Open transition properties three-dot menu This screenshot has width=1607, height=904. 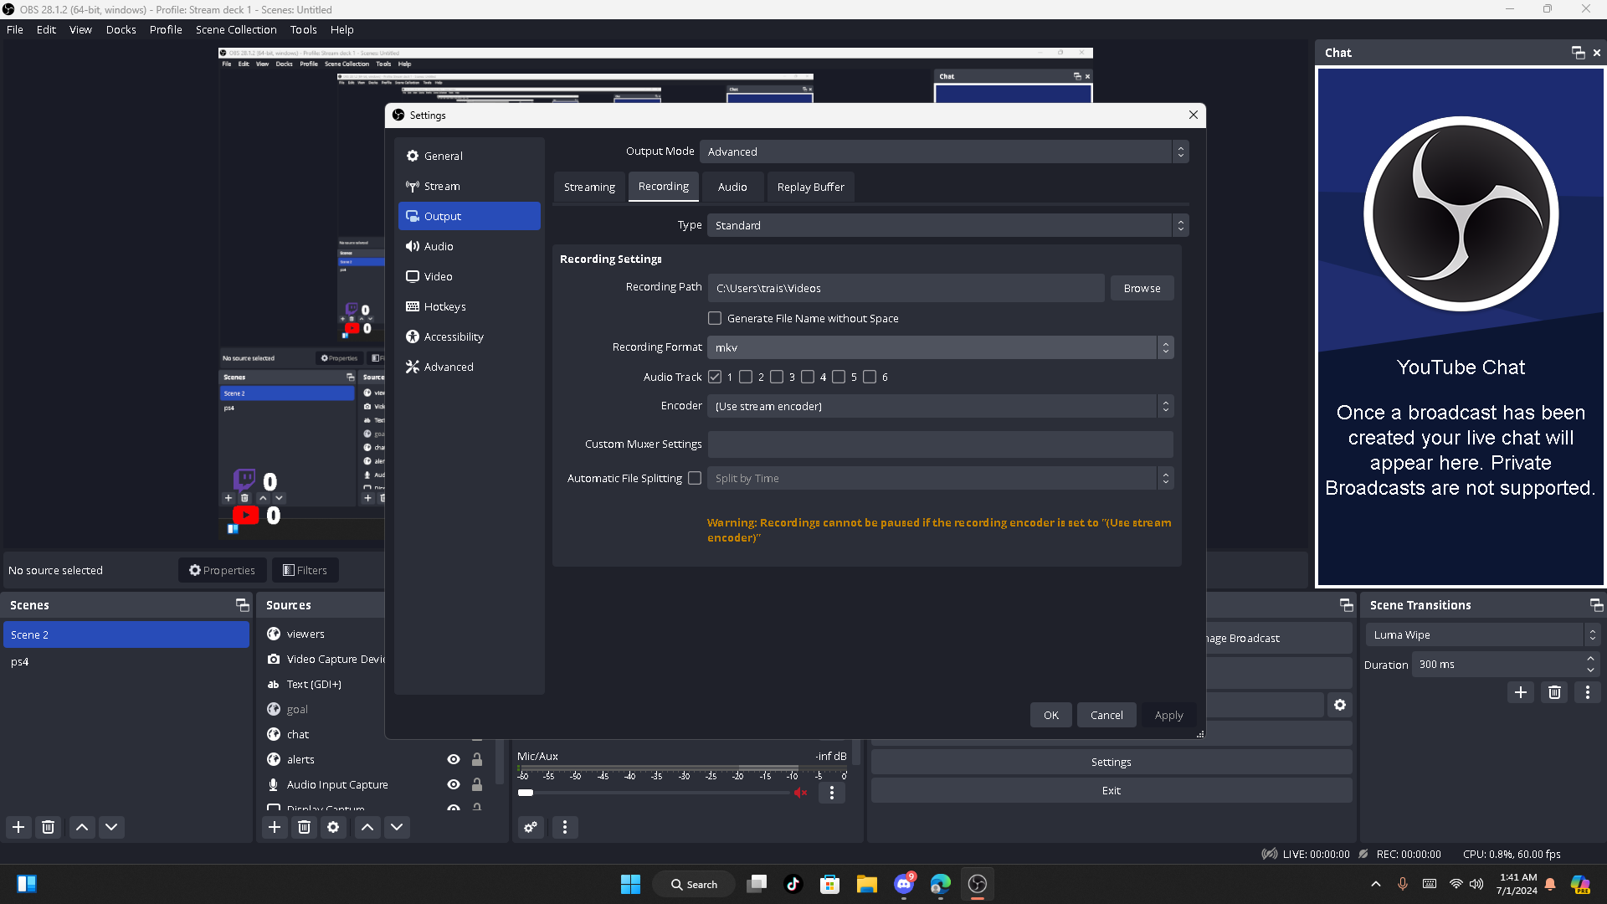coord(1588,692)
